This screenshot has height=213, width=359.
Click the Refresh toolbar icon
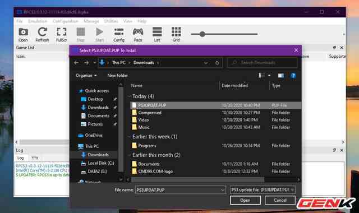pyautogui.click(x=43, y=35)
